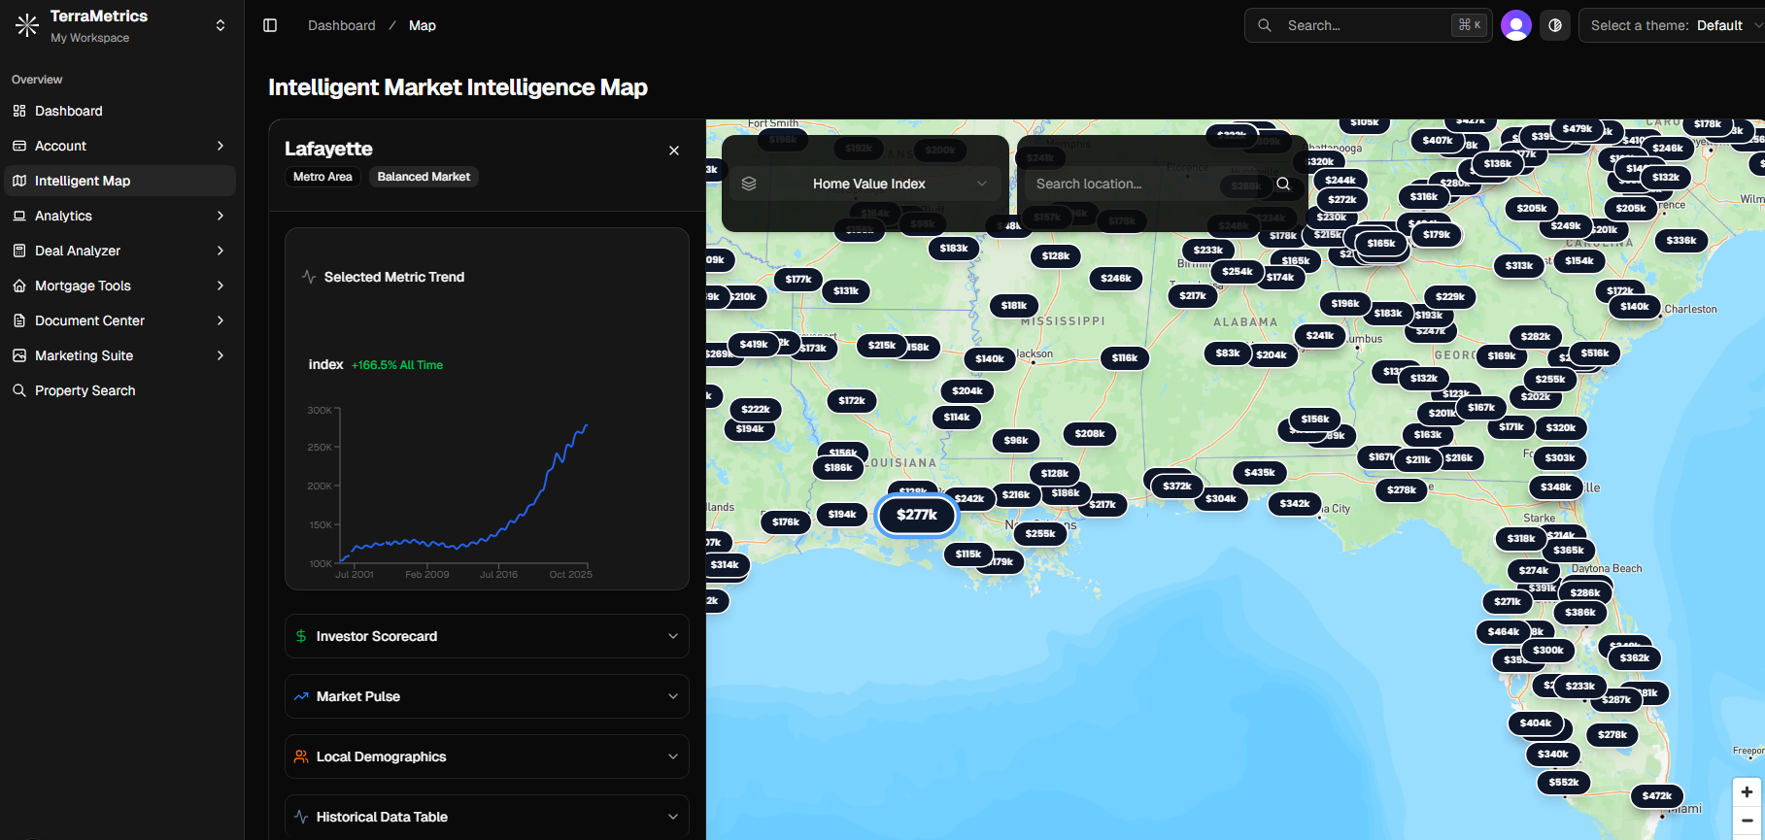Open Mortgage Tools in the sidebar
Viewport: 1765px width, 840px height.
(120, 286)
